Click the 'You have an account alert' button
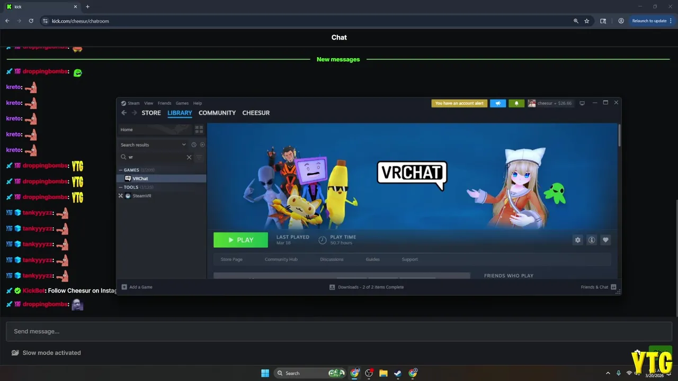The width and height of the screenshot is (678, 381). coord(459,103)
